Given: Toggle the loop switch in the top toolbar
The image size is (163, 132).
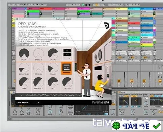Looking at the screenshot, I should click(x=124, y=5).
